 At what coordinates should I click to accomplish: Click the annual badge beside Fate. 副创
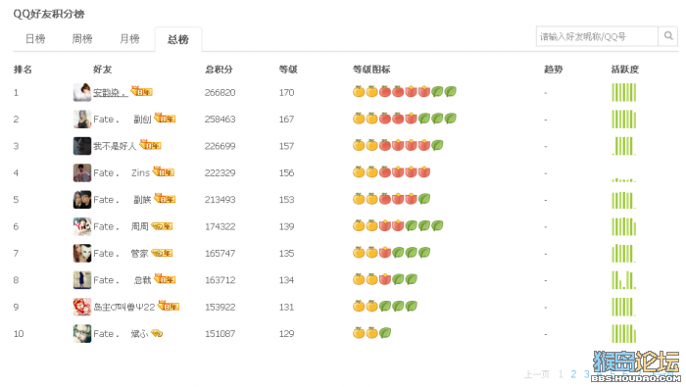point(165,118)
